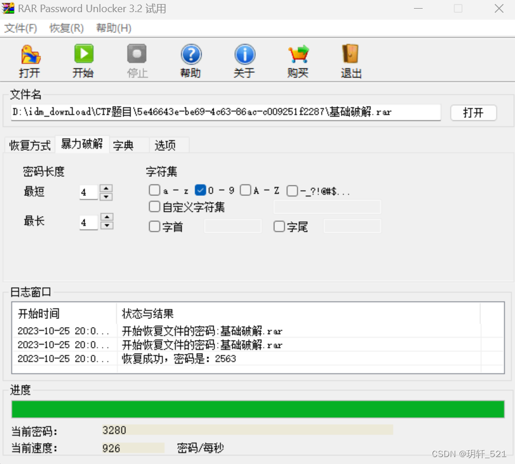Click the 字首 prefix text field
The width and height of the screenshot is (515, 464).
pyautogui.click(x=233, y=226)
